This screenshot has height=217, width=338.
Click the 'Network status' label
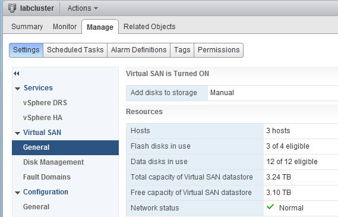click(155, 208)
